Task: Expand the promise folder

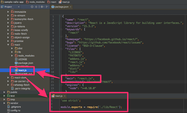Action: coord(8,41)
